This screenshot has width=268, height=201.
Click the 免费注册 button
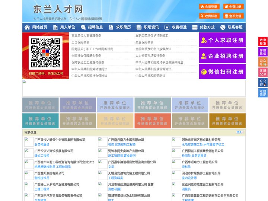tap(233, 7)
